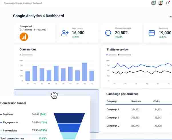
Task: Sort by the Campaign column header
Action: [112, 101]
